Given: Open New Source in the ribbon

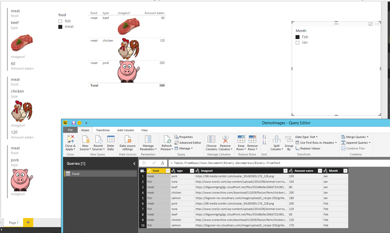Looking at the screenshot, I should point(85,143).
